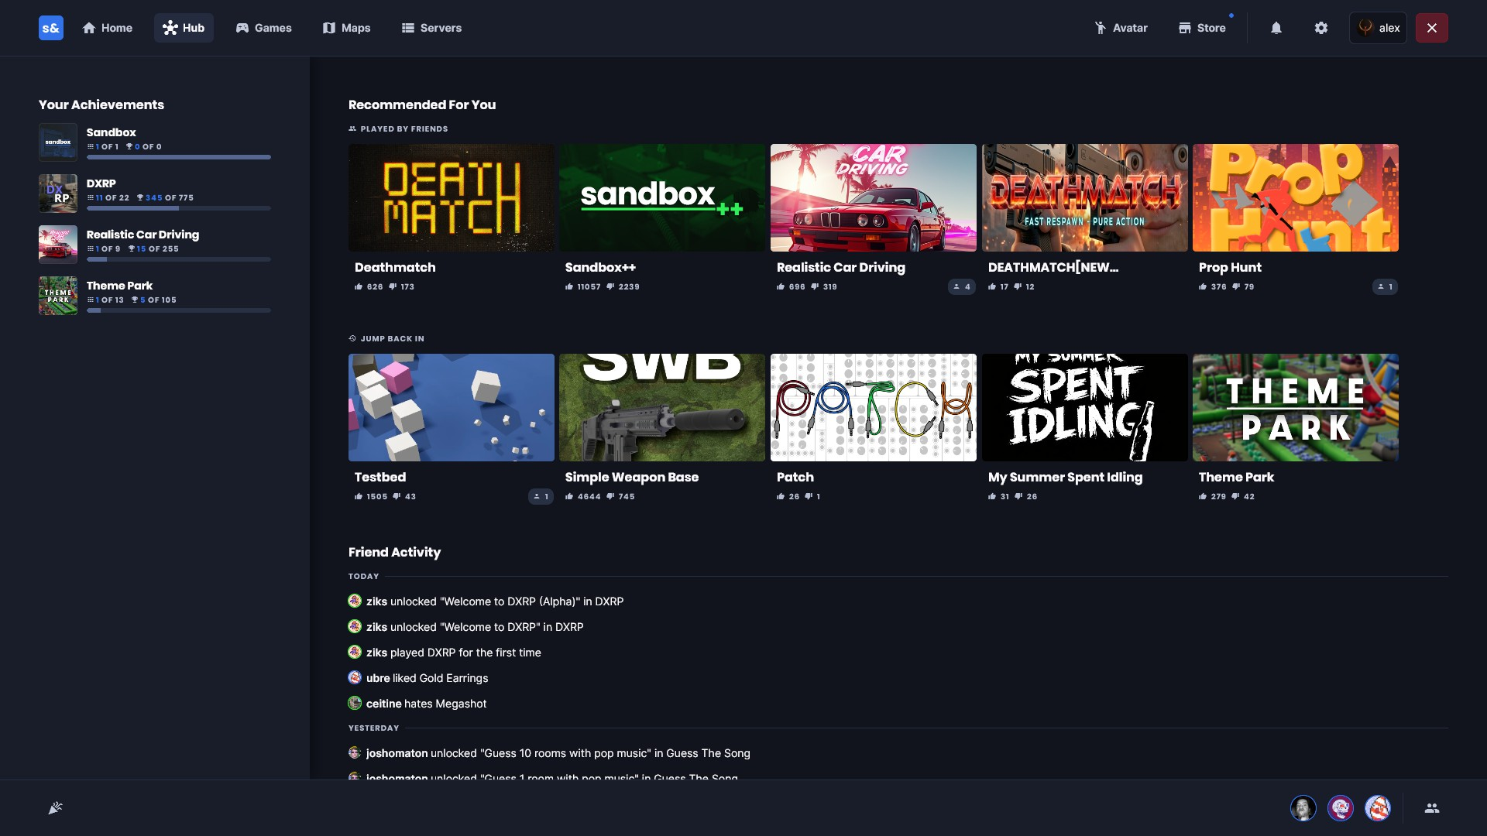Screen dimensions: 1487x836
Task: Open the Avatar page
Action: 1121,28
